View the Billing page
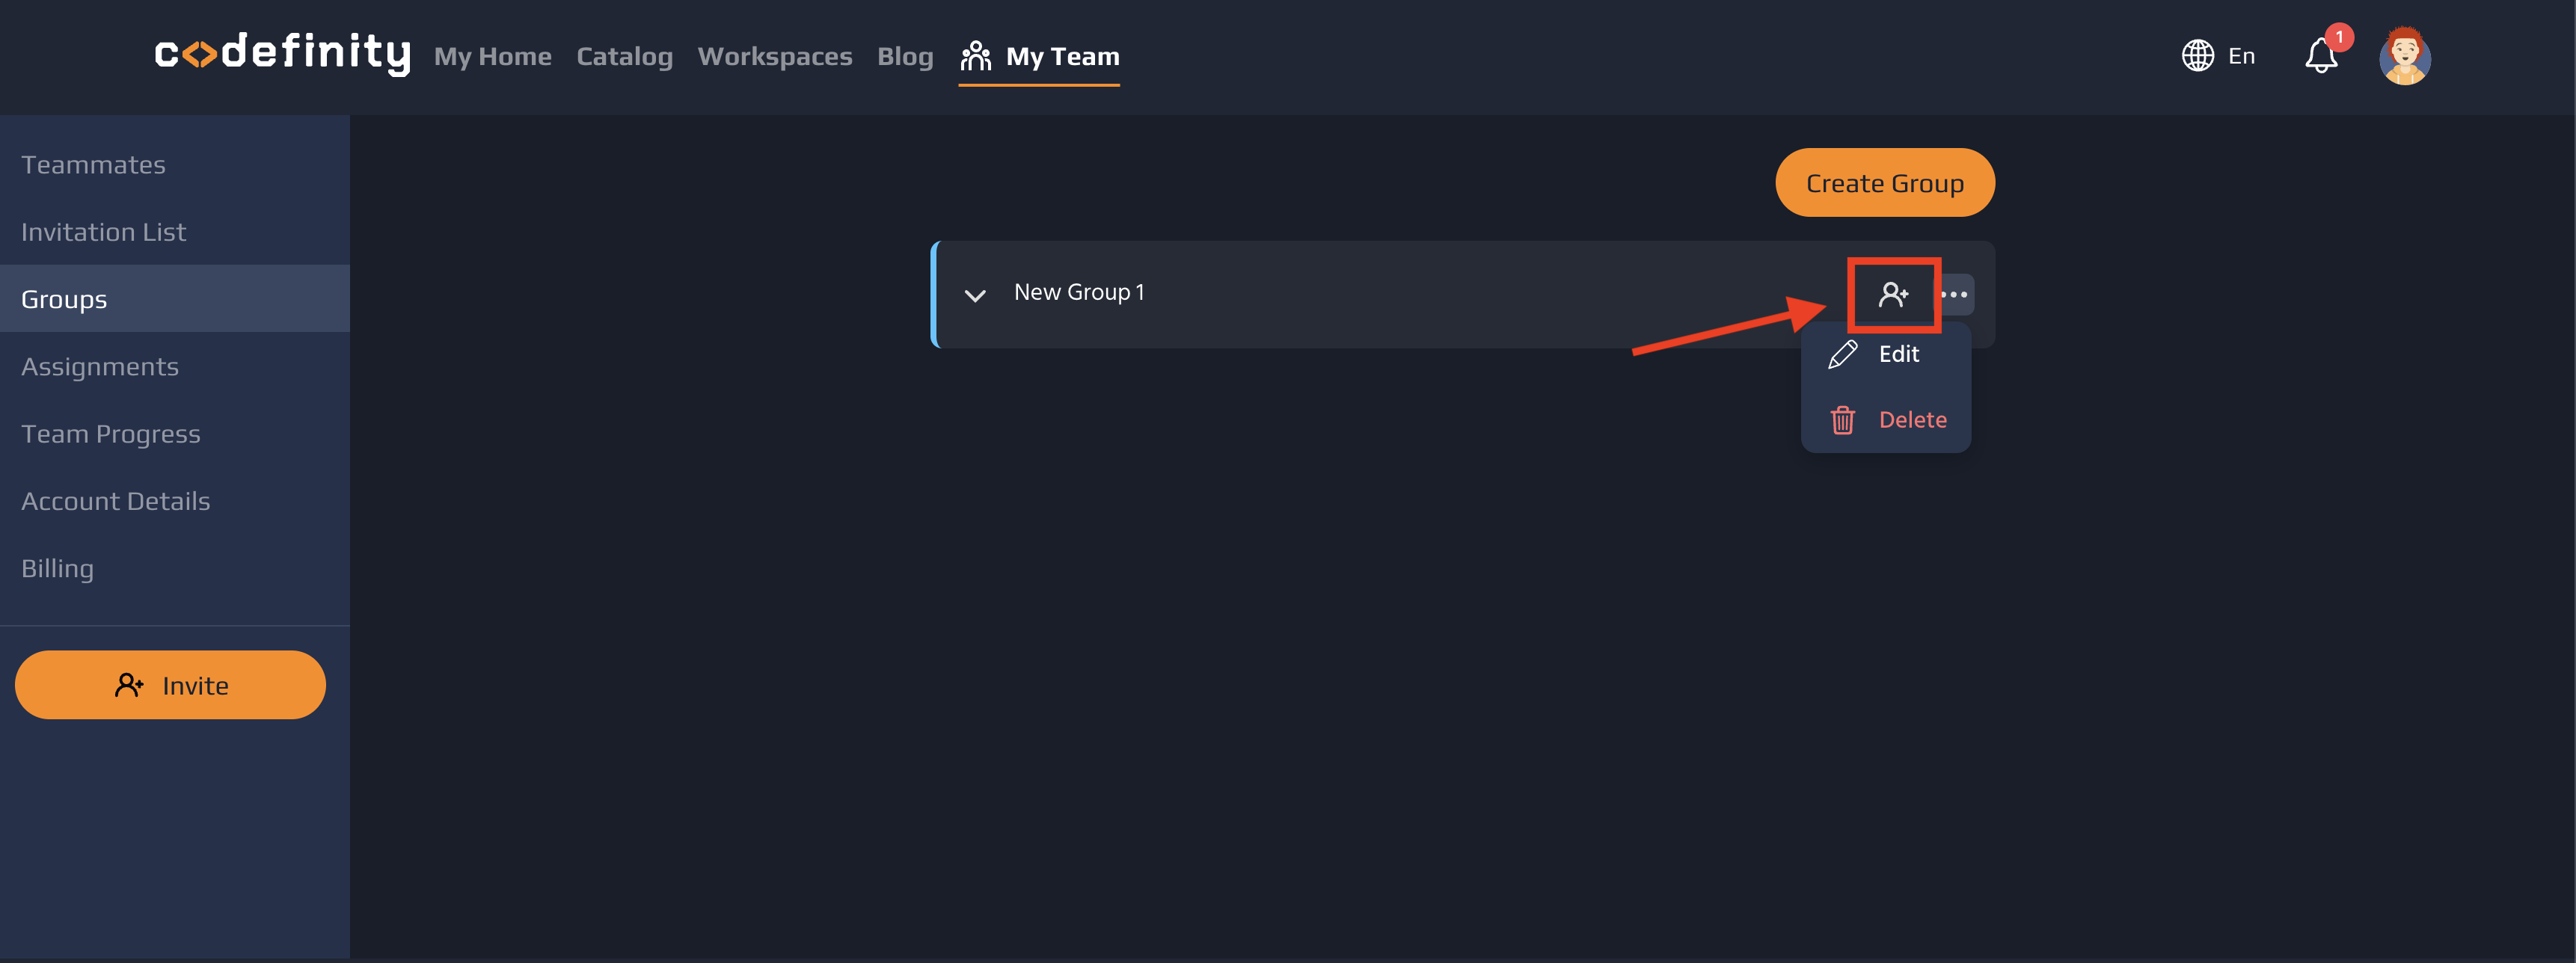The height and width of the screenshot is (963, 2576). point(57,568)
